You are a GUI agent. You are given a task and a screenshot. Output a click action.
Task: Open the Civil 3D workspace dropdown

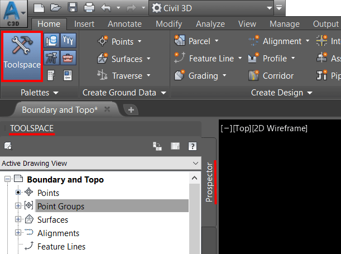pyautogui.click(x=211, y=8)
